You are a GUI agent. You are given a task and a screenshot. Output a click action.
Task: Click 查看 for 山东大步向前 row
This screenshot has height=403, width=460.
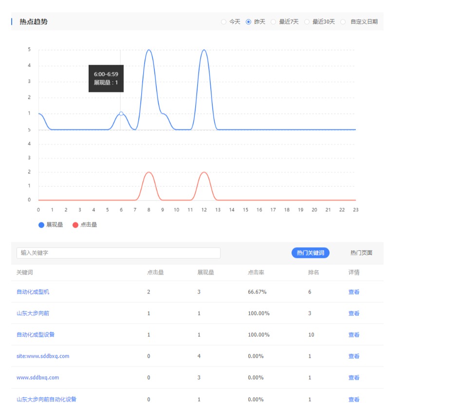pos(354,313)
